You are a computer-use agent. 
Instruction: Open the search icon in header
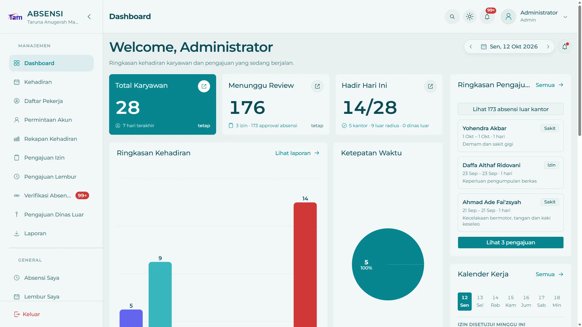coord(452,17)
